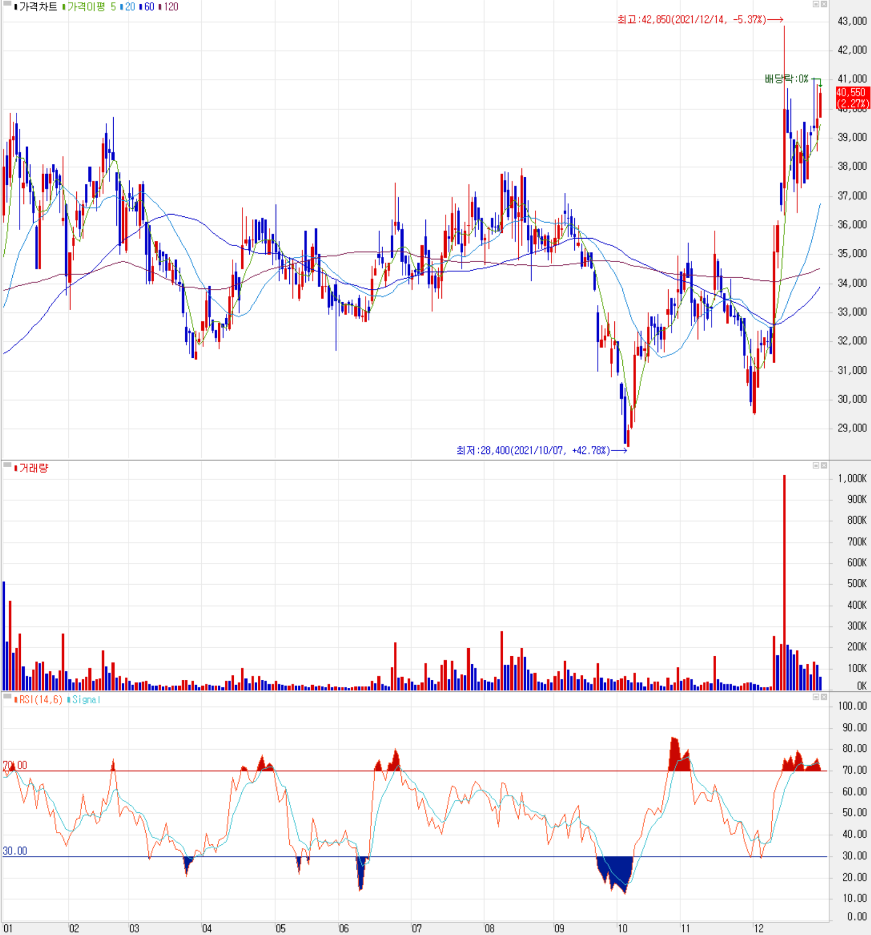Select the Signal legend label
The width and height of the screenshot is (871, 935).
(x=84, y=700)
